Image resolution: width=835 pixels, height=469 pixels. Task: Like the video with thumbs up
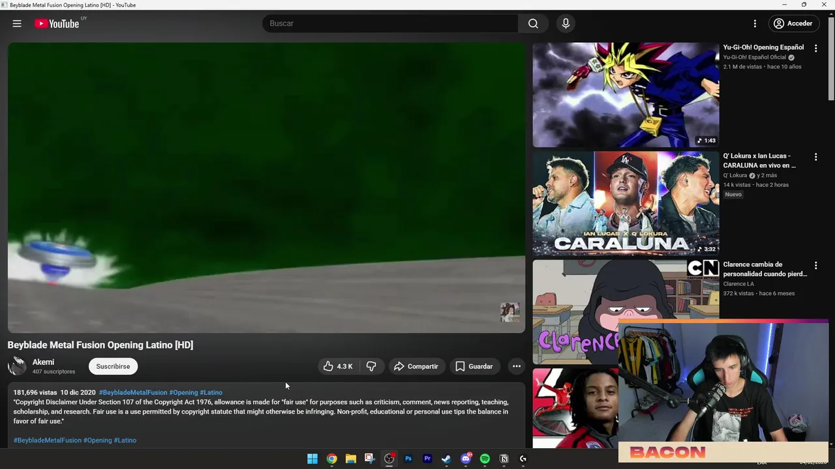point(337,366)
